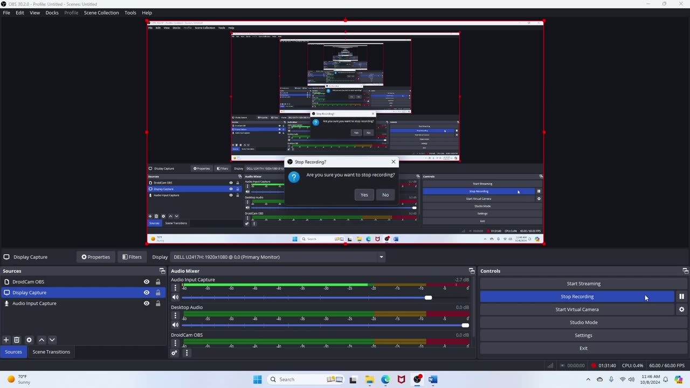Click the Start Streaming button
Screen dimensions: 690x388
point(583,283)
